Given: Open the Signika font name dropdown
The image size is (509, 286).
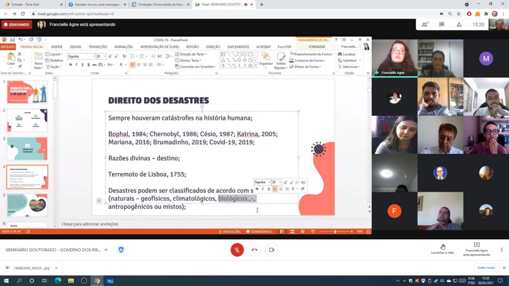Looking at the screenshot, I should [x=93, y=57].
